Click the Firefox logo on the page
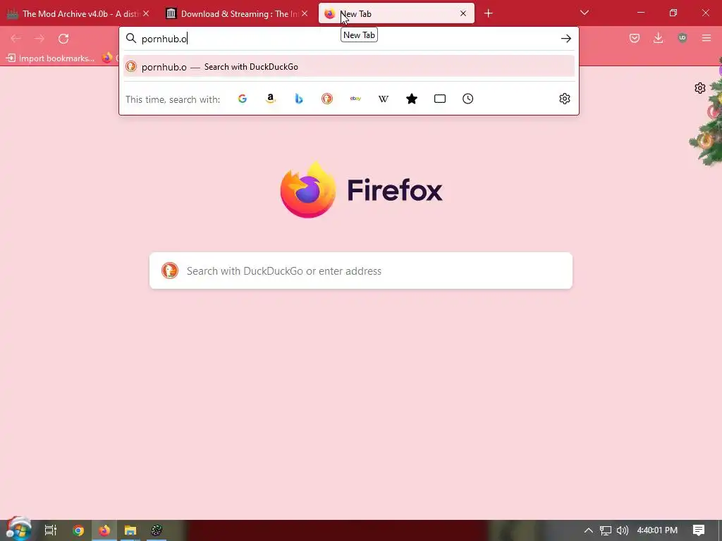This screenshot has height=541, width=722. [361, 189]
